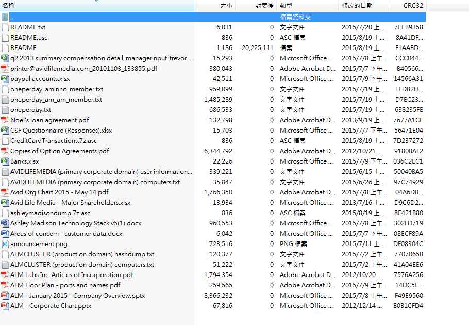Click the CRC32 value B0B1CFD4
Screen dimensions: 469x325
[408, 306]
